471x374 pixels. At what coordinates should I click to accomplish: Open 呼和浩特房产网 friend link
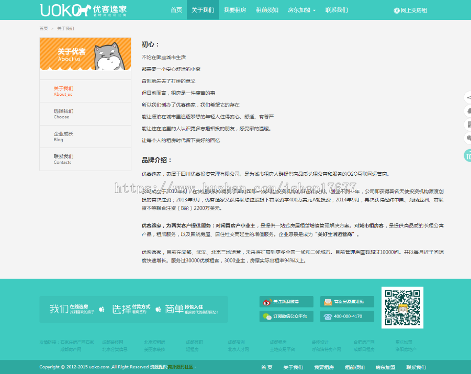327,349
